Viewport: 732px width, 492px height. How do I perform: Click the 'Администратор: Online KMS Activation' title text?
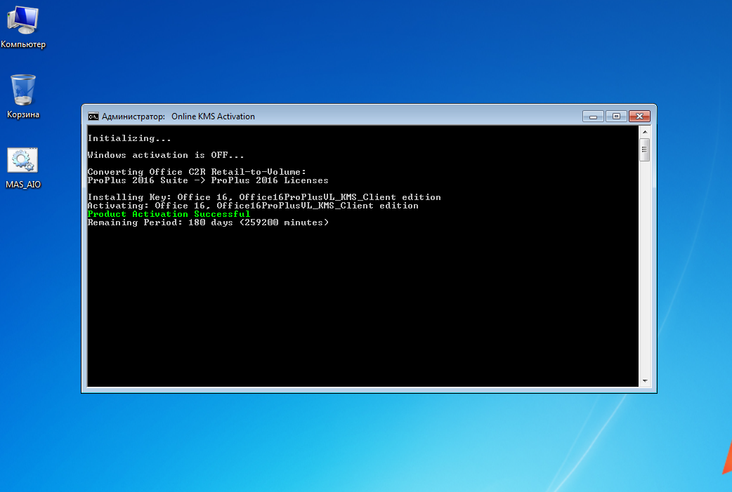pos(178,117)
